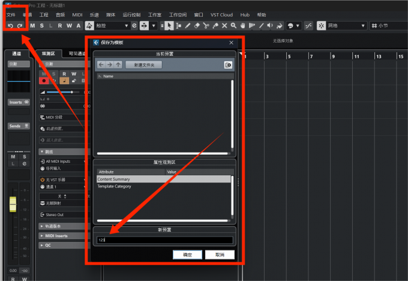This screenshot has width=408, height=281.
Task: Toggle the toolbar A button
Action: tap(79, 26)
